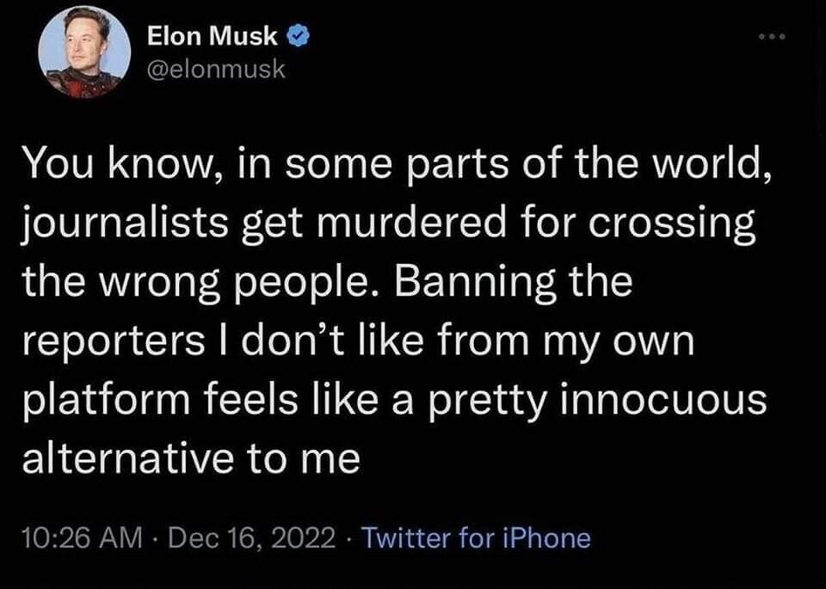Image resolution: width=826 pixels, height=589 pixels.
Task: Click the Twitter for iPhone source link
Action: [477, 538]
